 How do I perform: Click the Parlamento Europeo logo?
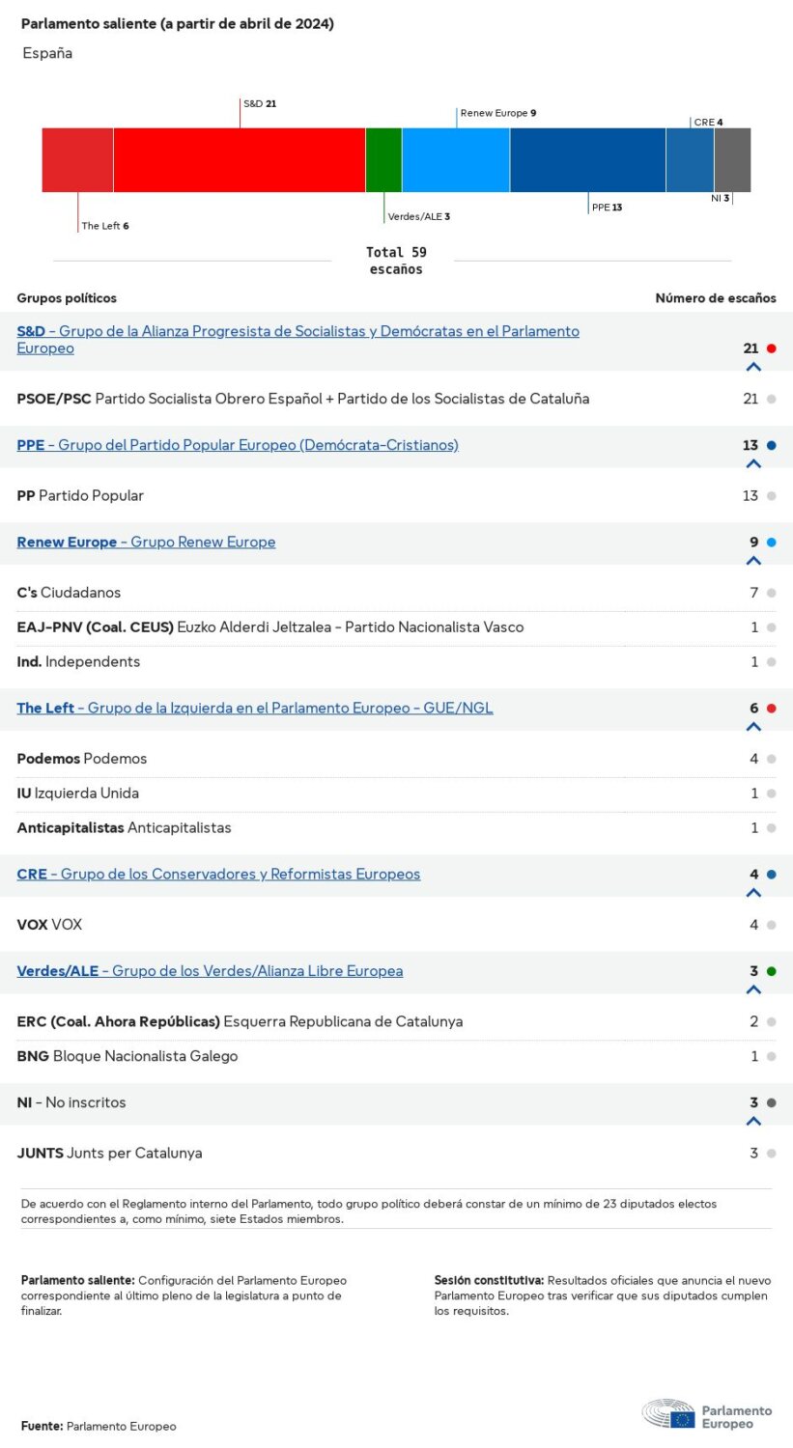click(x=707, y=1416)
